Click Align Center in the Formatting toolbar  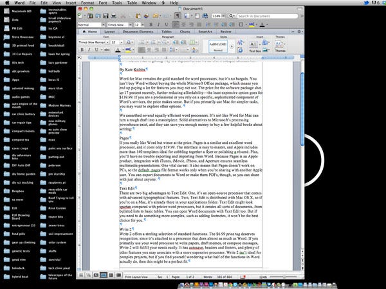point(183,24)
